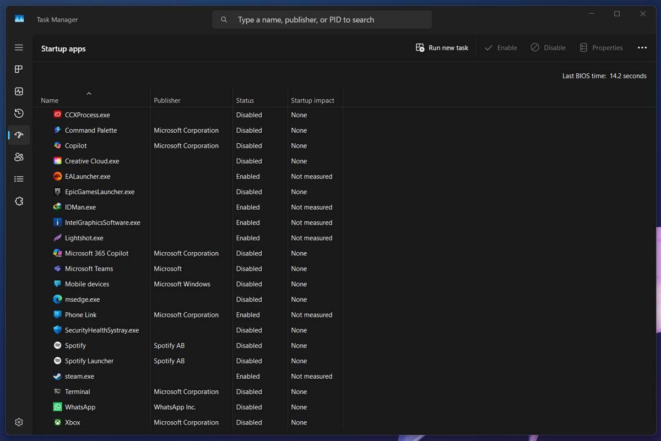Screen dimensions: 661x441
Task: Select Startup apps sidebar icon
Action: pyautogui.click(x=19, y=135)
